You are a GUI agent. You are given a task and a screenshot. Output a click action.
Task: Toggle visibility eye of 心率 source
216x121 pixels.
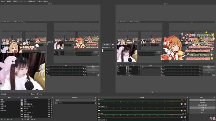(49, 111)
